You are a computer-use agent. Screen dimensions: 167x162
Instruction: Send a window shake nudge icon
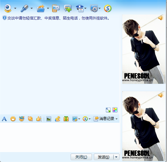click(30, 119)
